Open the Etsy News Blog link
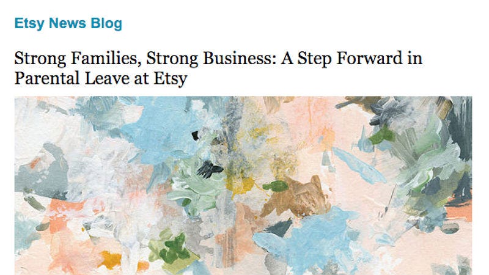Screen dimensions: 489x275 tap(68, 23)
